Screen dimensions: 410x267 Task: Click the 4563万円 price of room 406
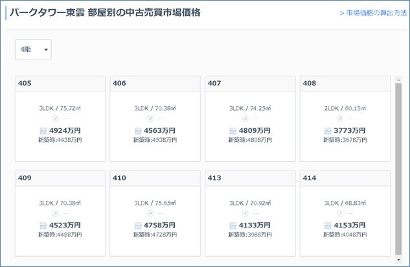coord(160,130)
